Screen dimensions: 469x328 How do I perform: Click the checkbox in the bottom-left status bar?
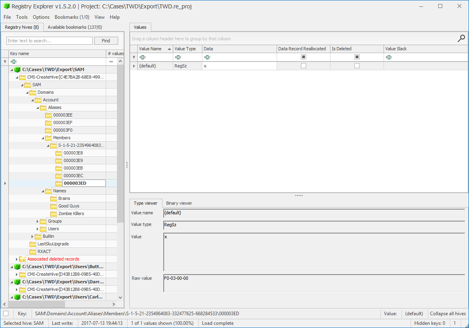coord(6,314)
